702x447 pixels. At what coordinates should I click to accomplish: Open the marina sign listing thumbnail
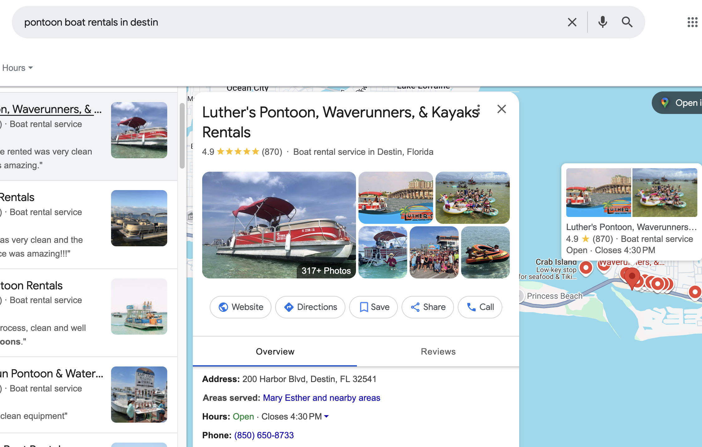pyautogui.click(x=139, y=395)
